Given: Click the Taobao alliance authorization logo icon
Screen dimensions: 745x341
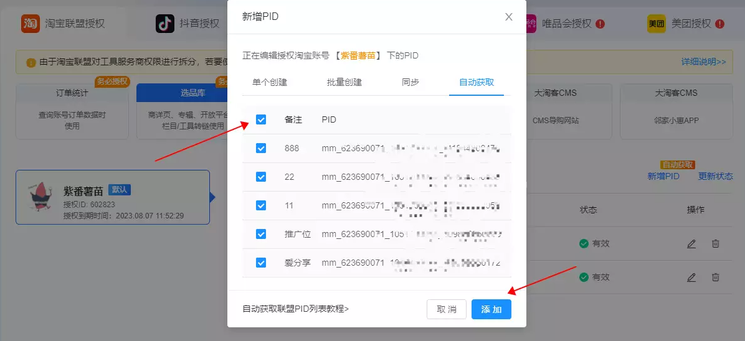Looking at the screenshot, I should coord(31,24).
